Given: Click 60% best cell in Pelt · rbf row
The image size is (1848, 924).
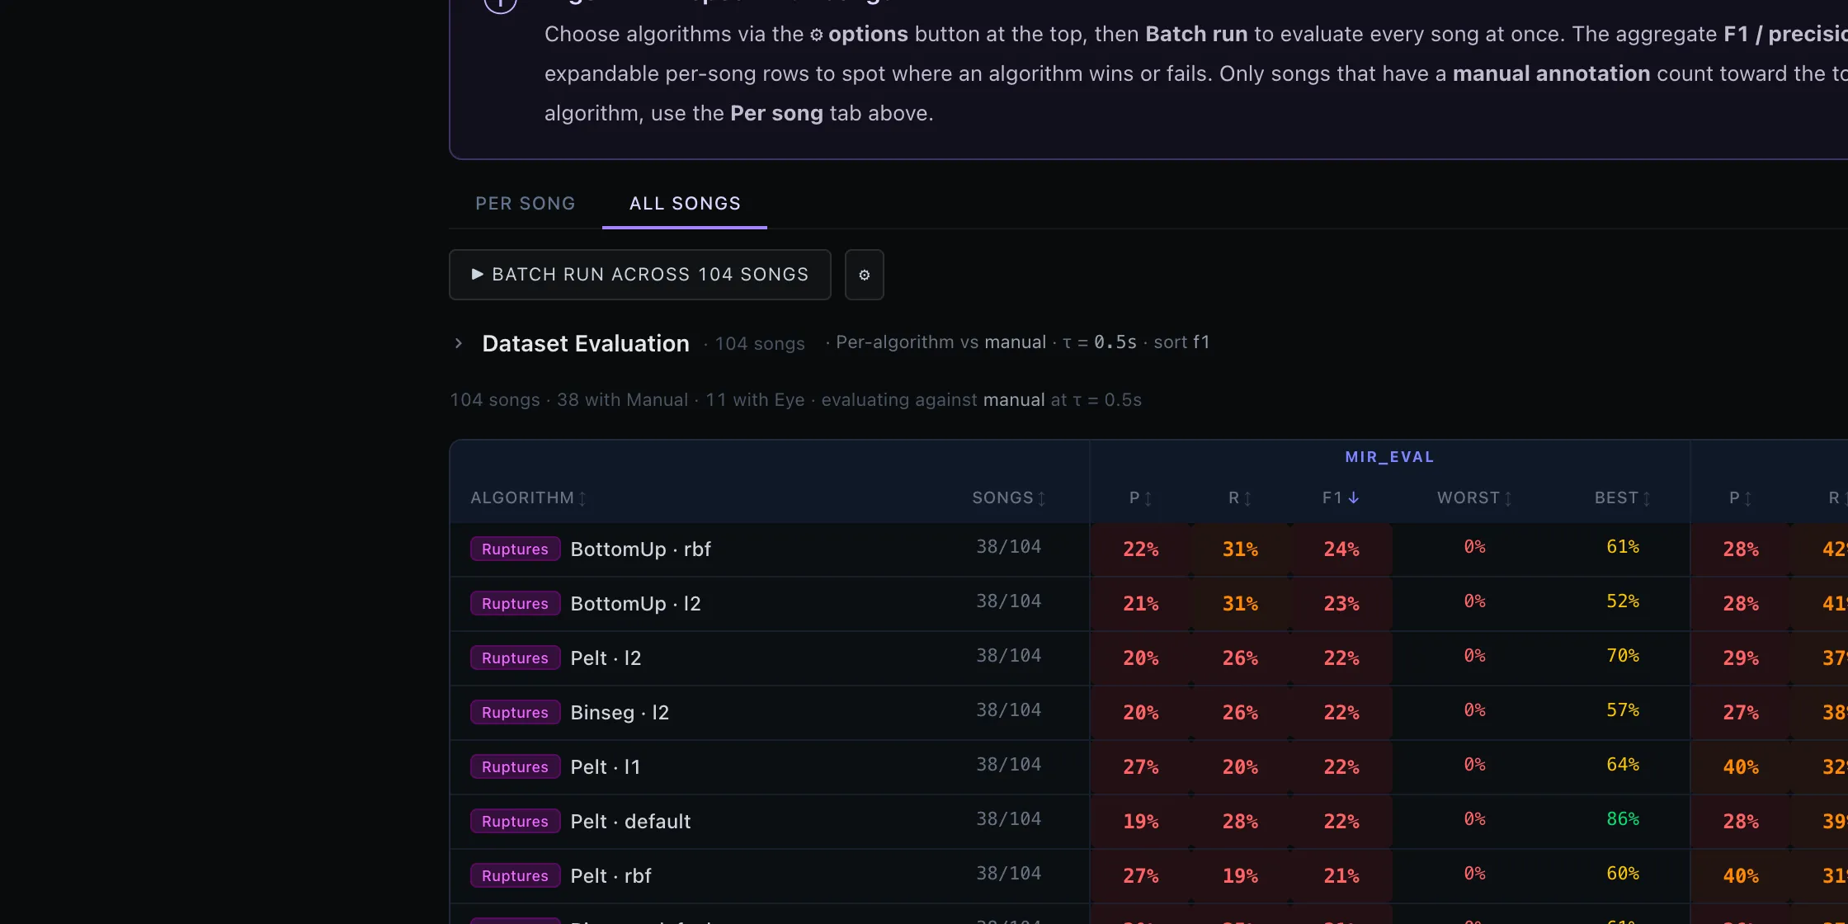Looking at the screenshot, I should pyautogui.click(x=1622, y=874).
